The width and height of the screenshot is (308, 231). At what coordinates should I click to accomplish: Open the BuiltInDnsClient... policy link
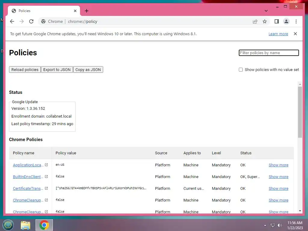coord(28,177)
